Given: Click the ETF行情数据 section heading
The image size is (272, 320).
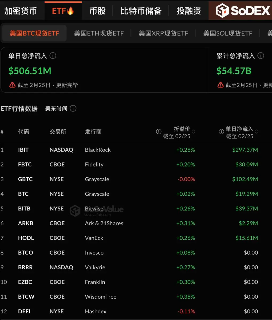Looking at the screenshot, I should pyautogui.click(x=19, y=109).
